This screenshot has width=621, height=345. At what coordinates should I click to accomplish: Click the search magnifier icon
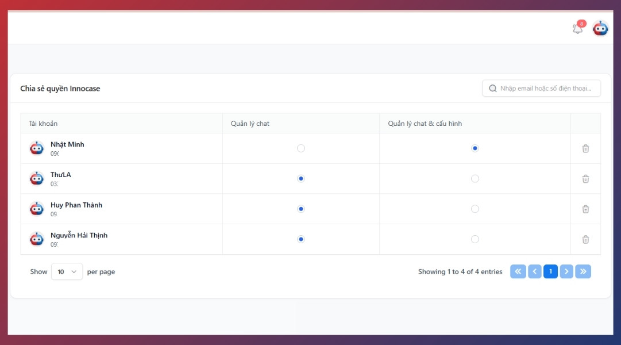[492, 89]
